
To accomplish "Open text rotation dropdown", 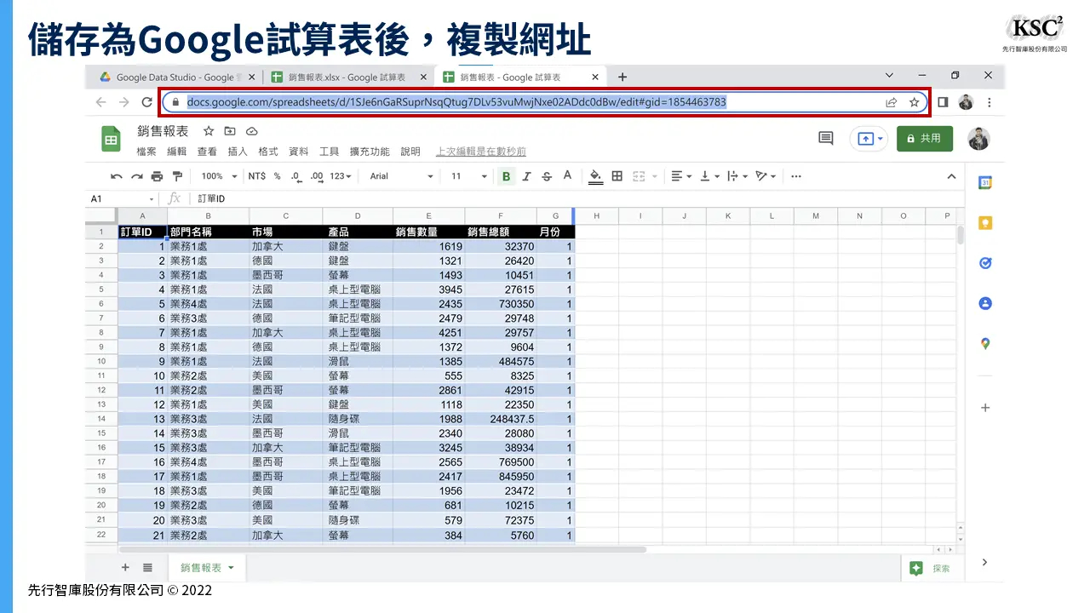I will pos(766,176).
